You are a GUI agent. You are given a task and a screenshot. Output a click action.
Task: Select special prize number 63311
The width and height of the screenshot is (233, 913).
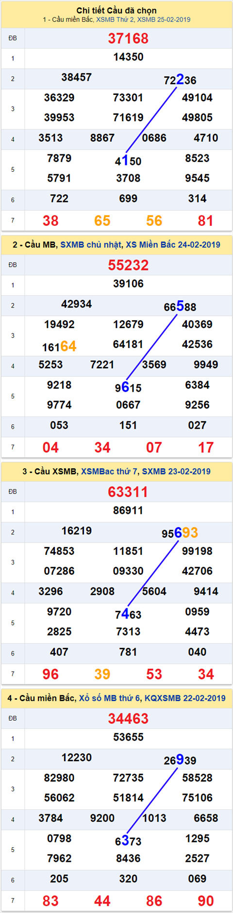point(128,492)
